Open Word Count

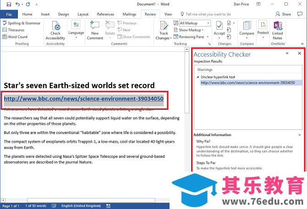[15, 37]
